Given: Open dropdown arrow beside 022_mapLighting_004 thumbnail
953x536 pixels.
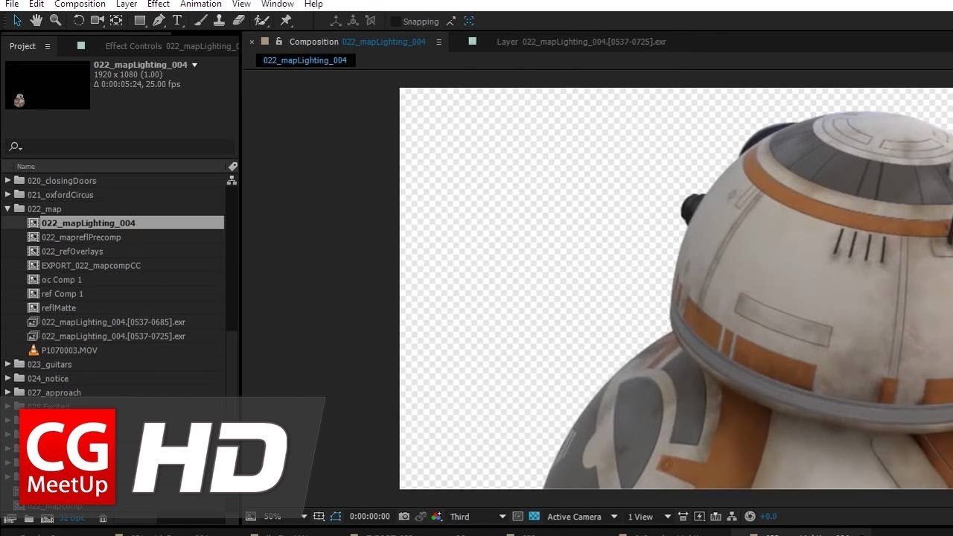Looking at the screenshot, I should 195,65.
